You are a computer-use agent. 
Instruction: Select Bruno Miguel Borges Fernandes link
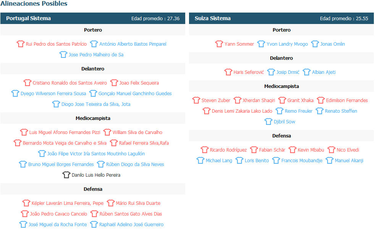[61, 164]
